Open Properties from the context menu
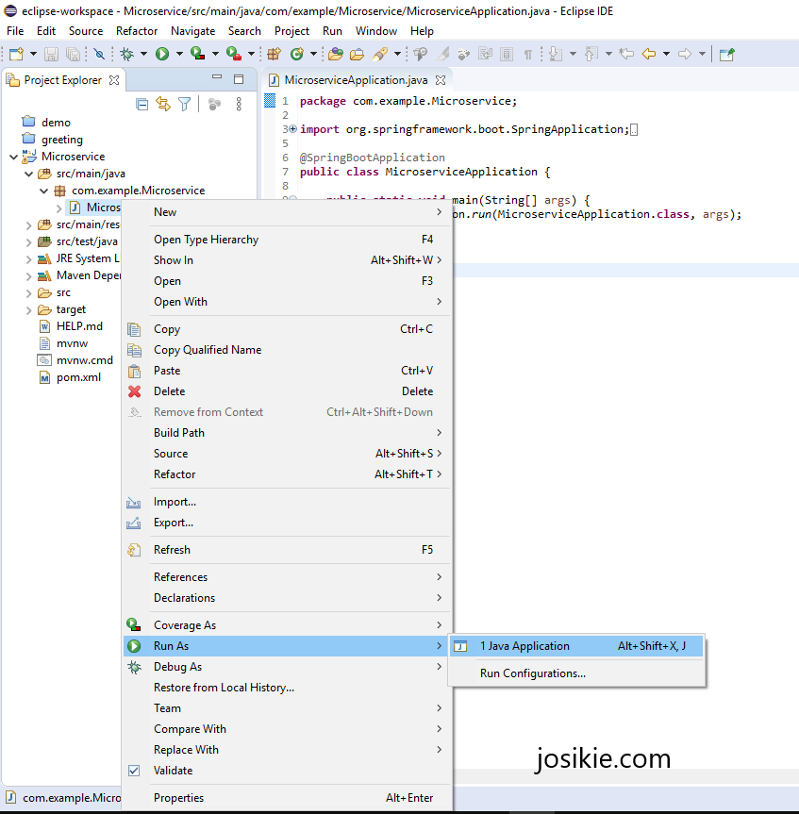 179,797
